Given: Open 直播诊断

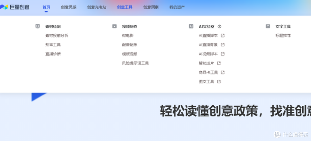Looking at the screenshot, I should pyautogui.click(x=53, y=54).
